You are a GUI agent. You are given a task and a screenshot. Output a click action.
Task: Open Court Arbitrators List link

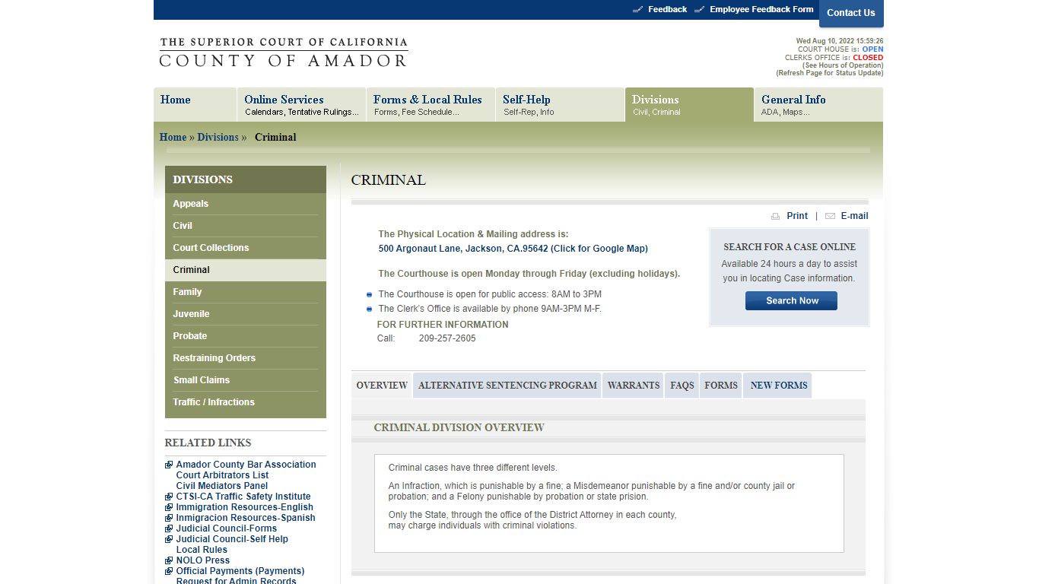(x=222, y=475)
